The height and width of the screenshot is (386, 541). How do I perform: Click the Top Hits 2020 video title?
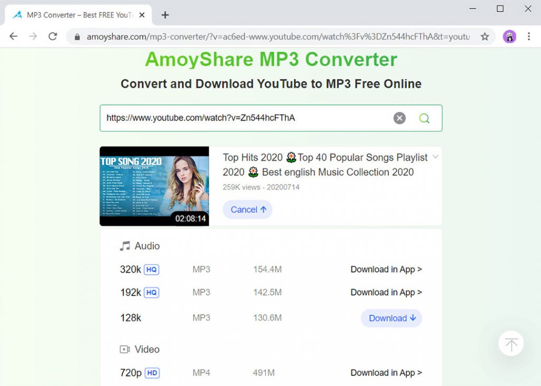[x=325, y=165]
